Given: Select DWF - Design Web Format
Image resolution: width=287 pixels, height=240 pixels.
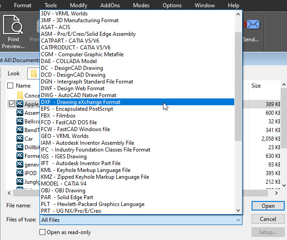Looking at the screenshot, I should tap(137, 88).
